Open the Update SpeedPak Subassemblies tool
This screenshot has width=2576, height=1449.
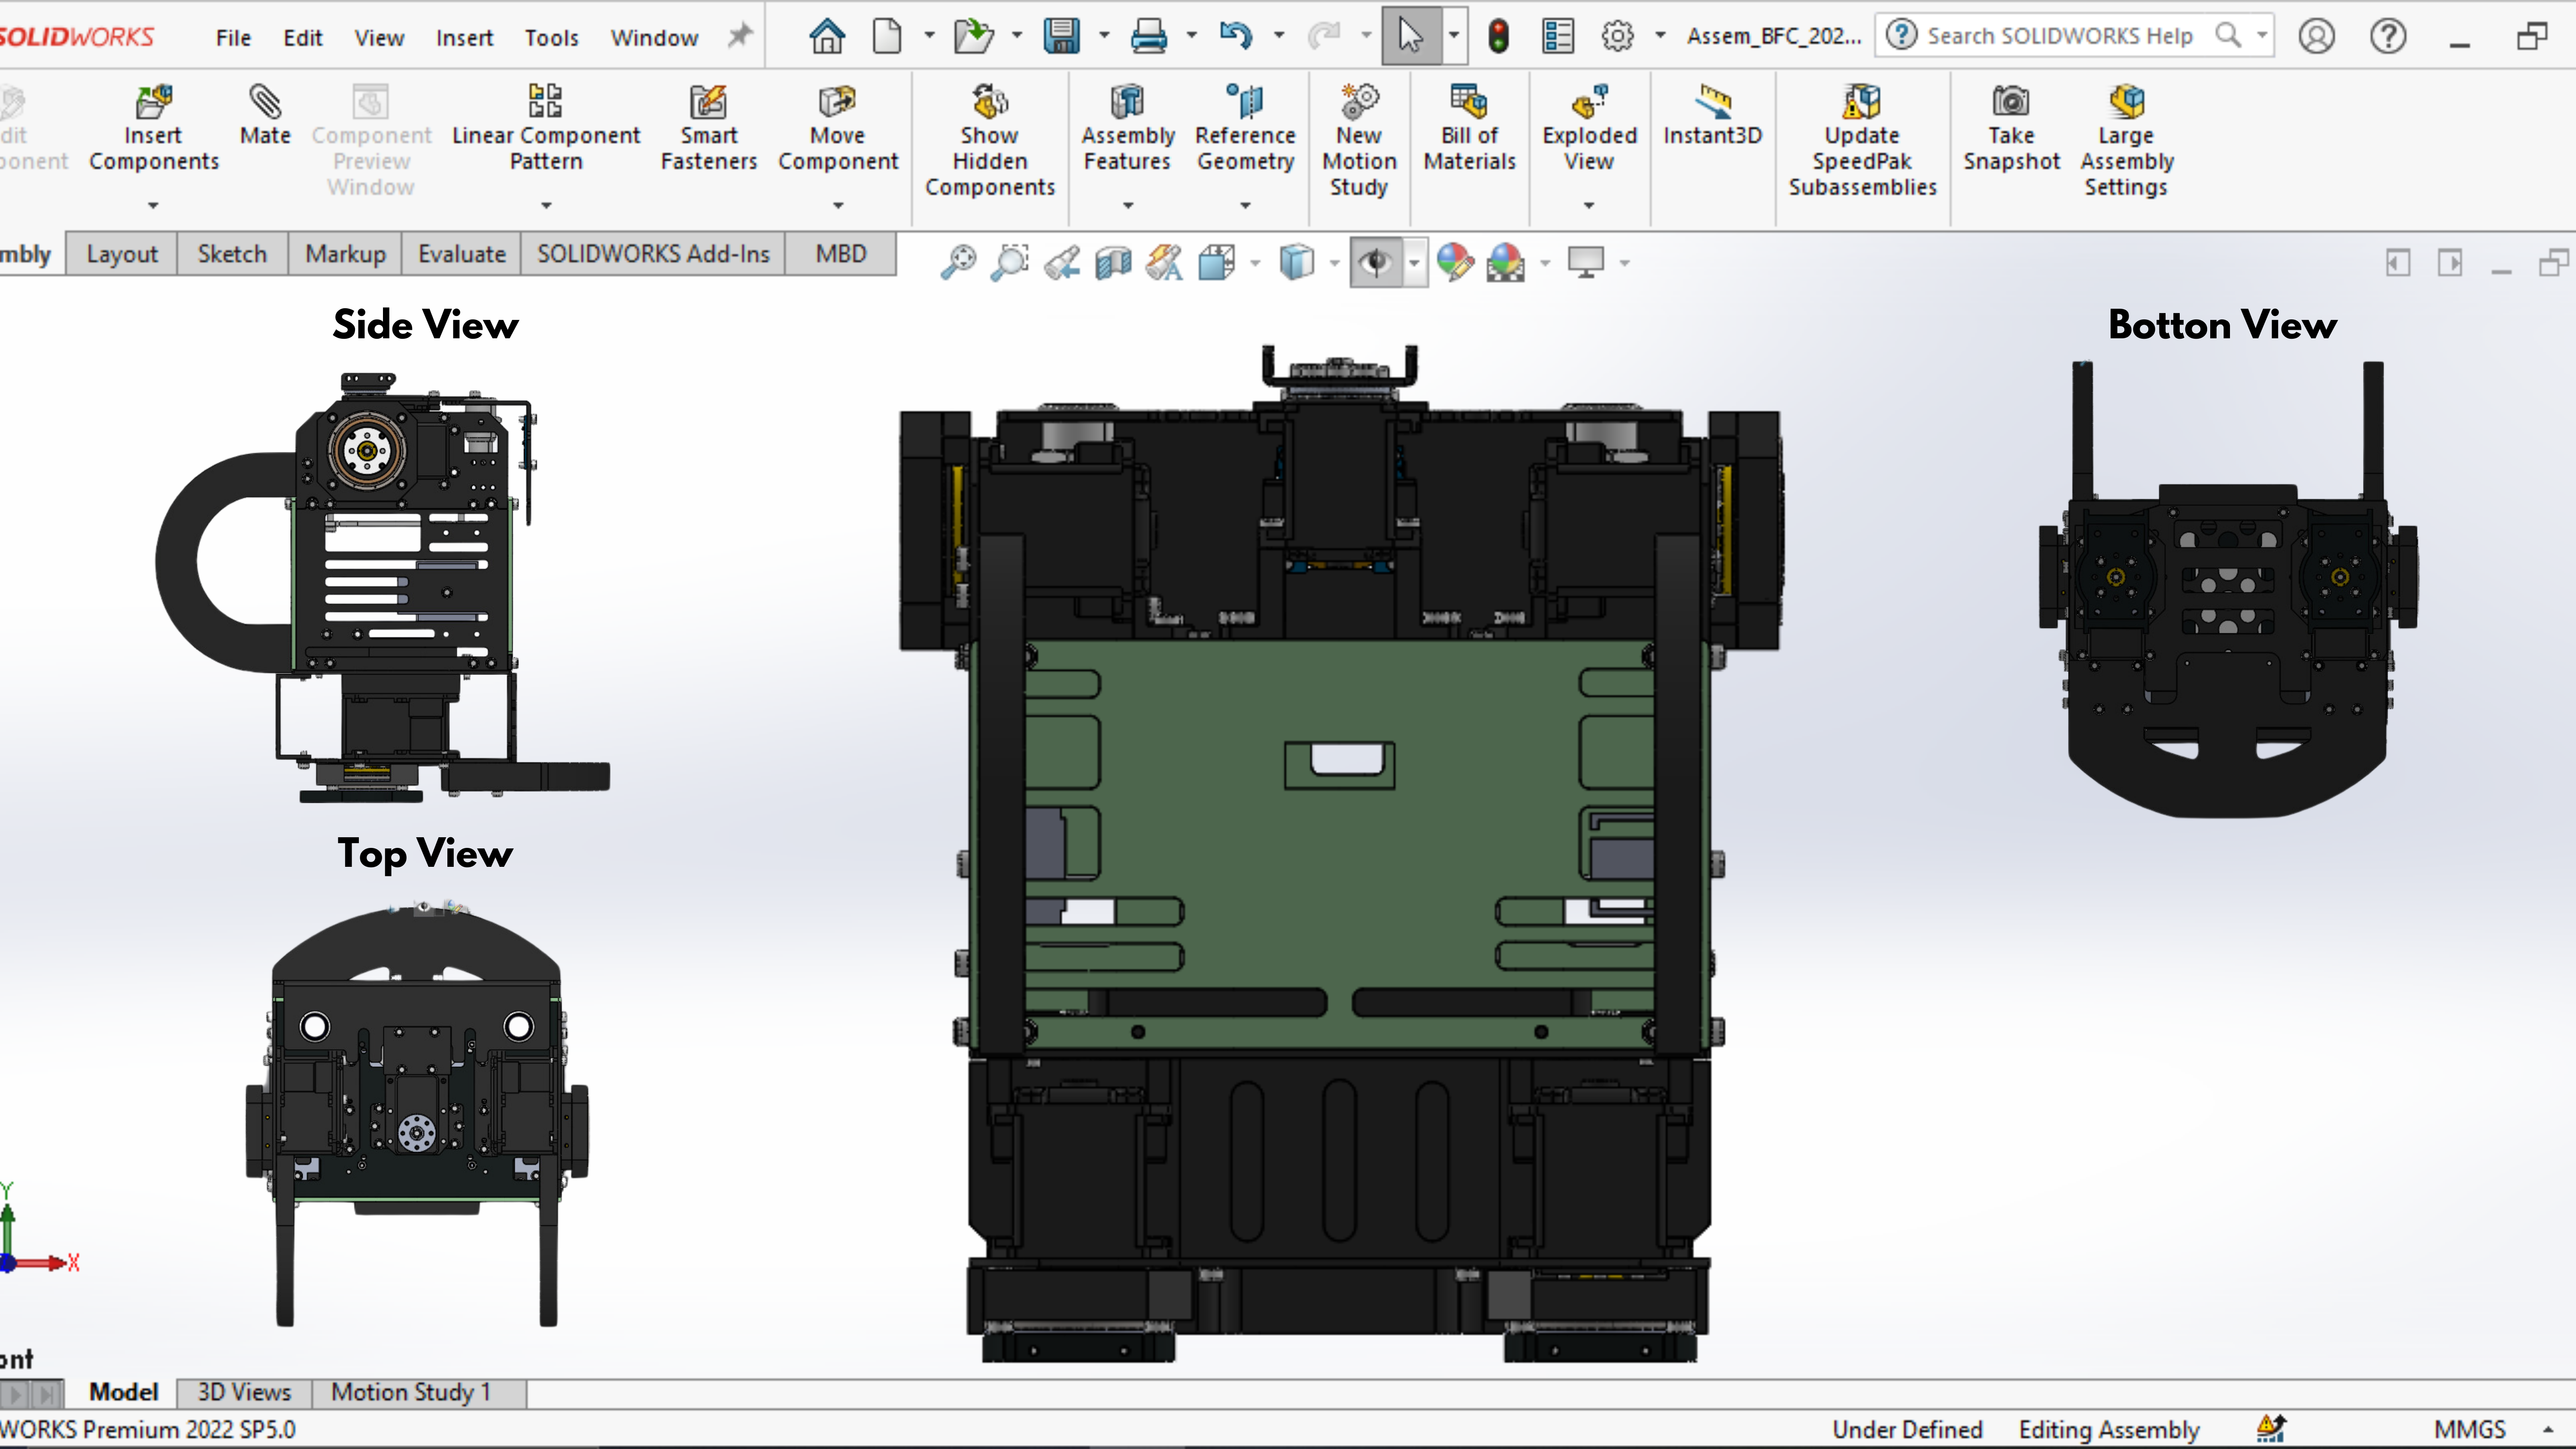(x=1862, y=141)
